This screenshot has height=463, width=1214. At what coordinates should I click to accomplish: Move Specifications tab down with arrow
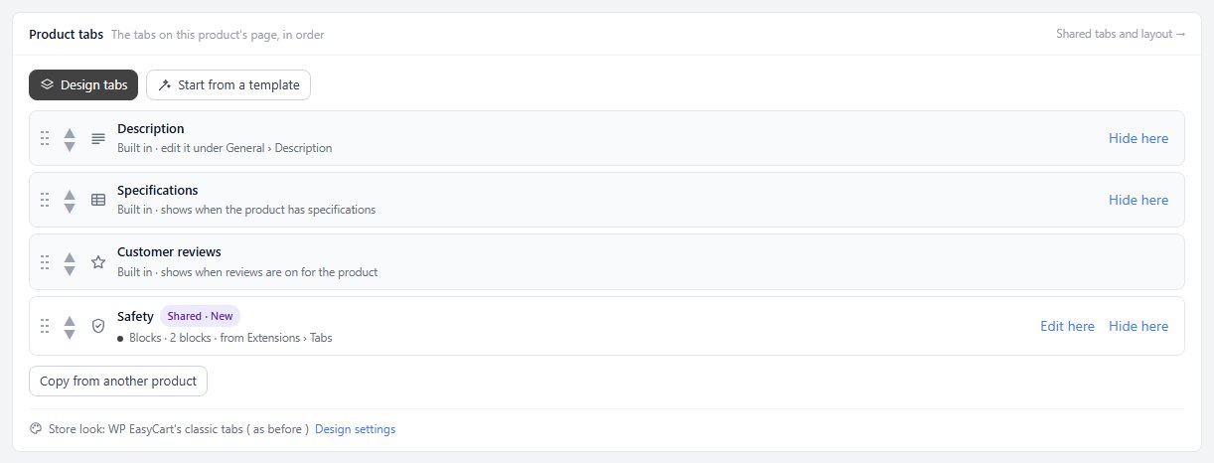click(x=70, y=208)
